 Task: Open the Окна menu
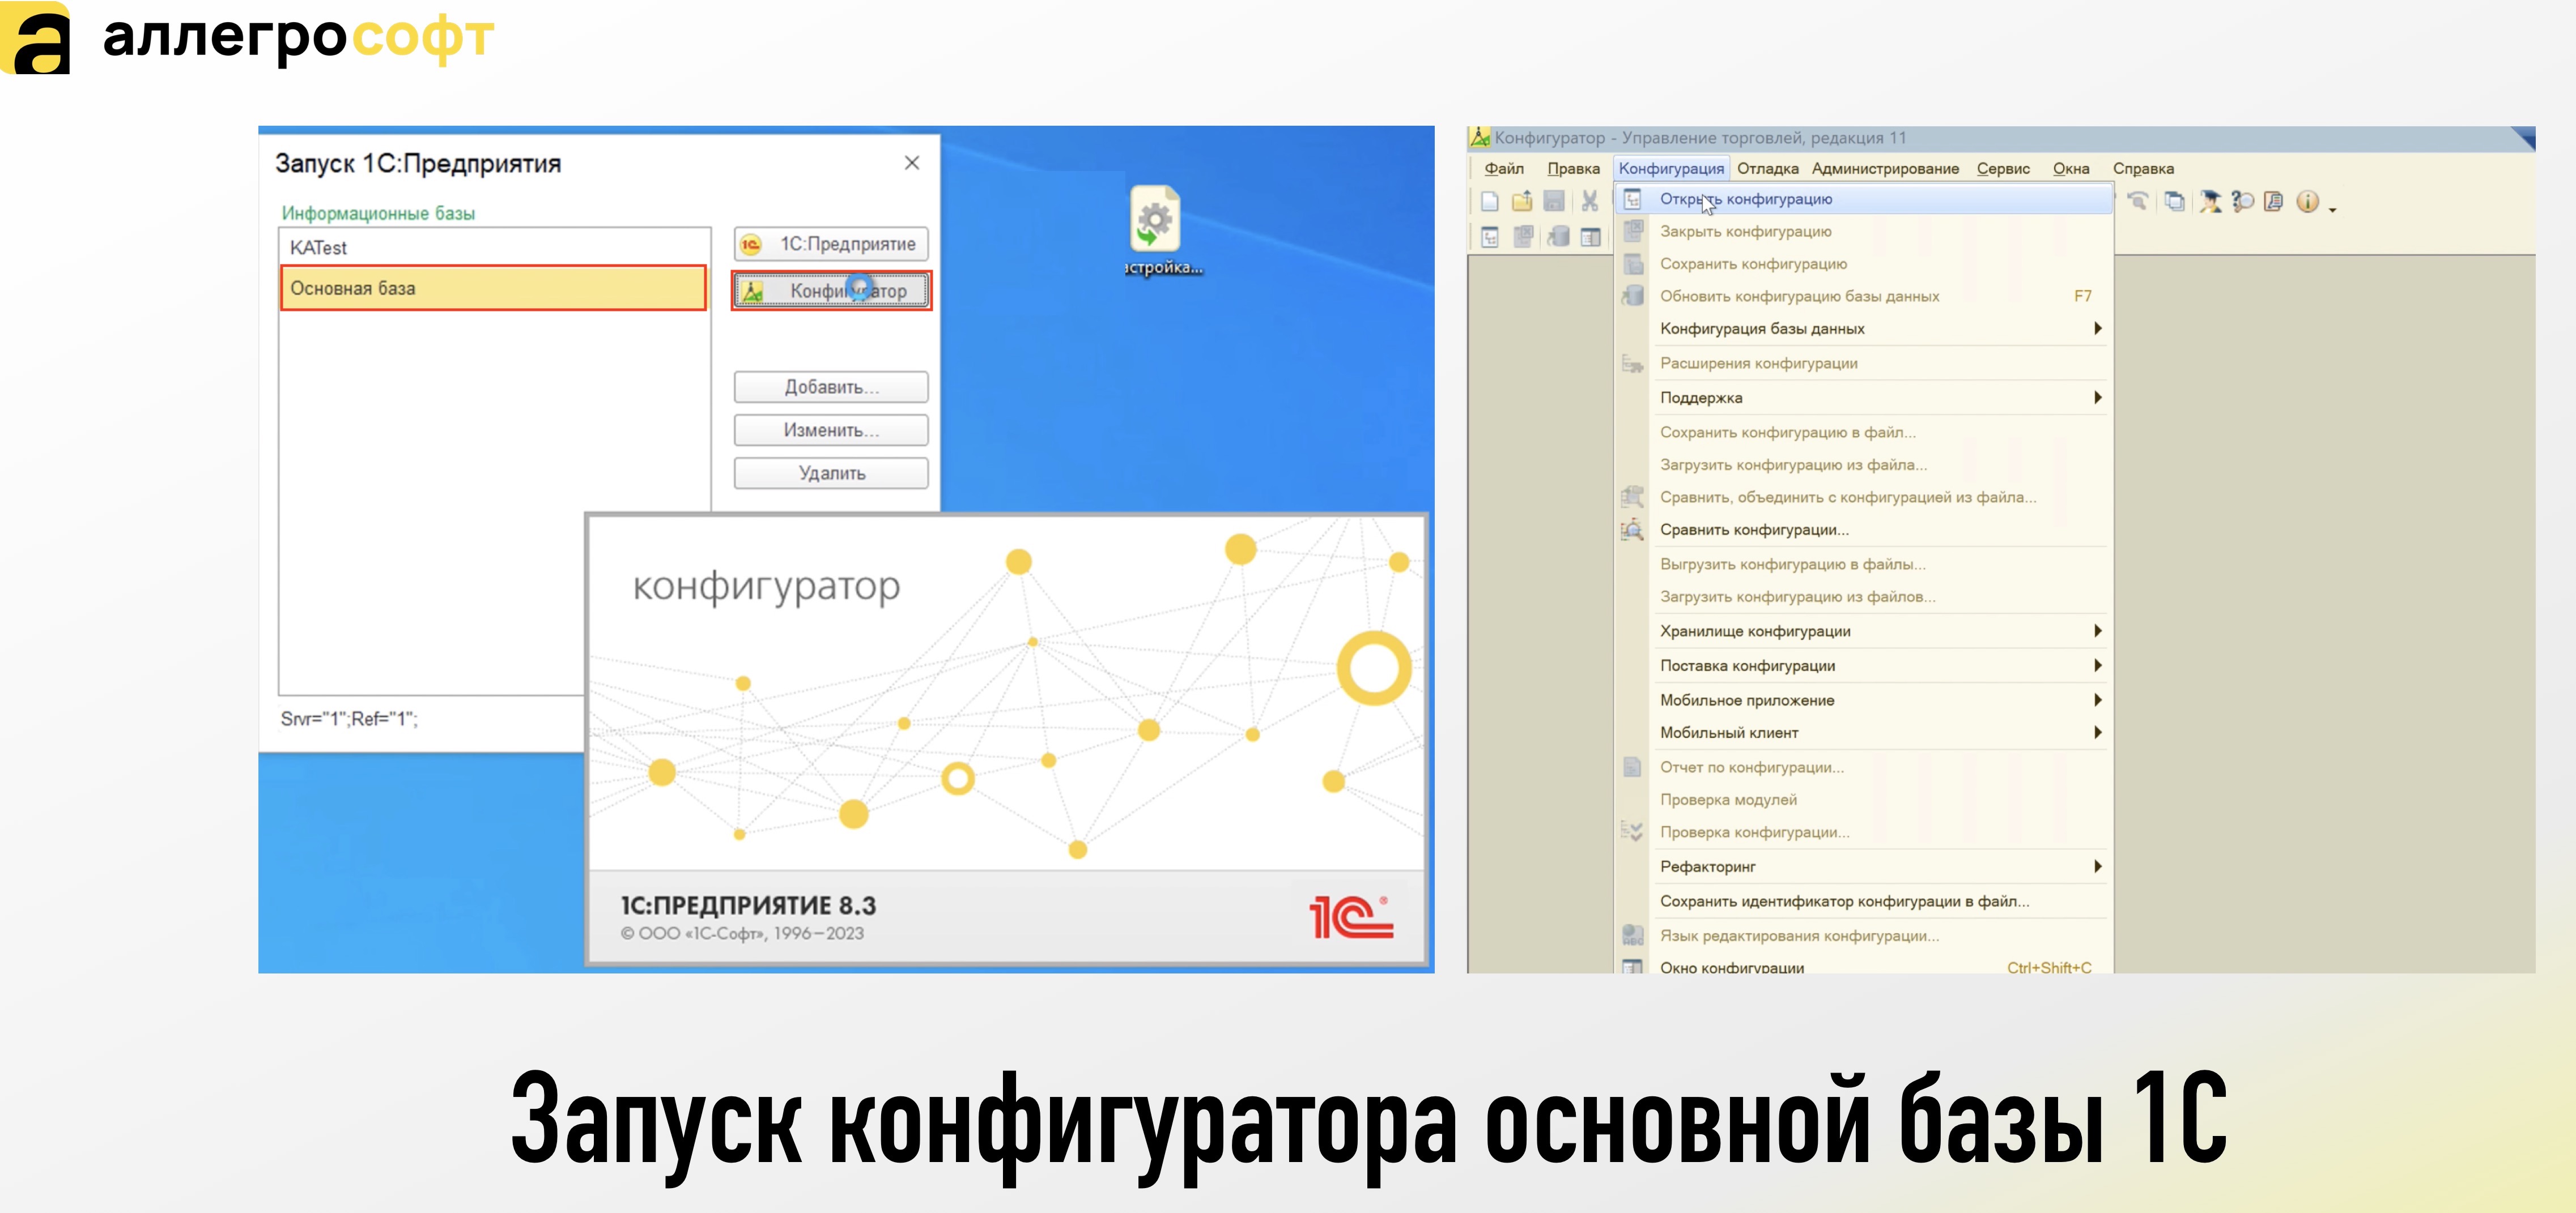[2071, 169]
